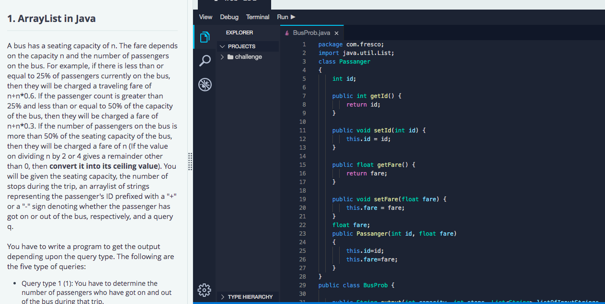The width and height of the screenshot is (605, 304).
Task: Click the panel drag handle dots
Action: click(190, 162)
